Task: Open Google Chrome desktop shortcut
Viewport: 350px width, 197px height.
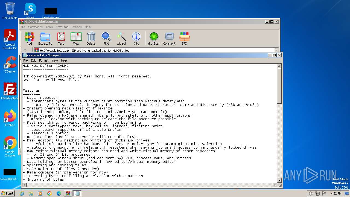Action: [x=10, y=147]
